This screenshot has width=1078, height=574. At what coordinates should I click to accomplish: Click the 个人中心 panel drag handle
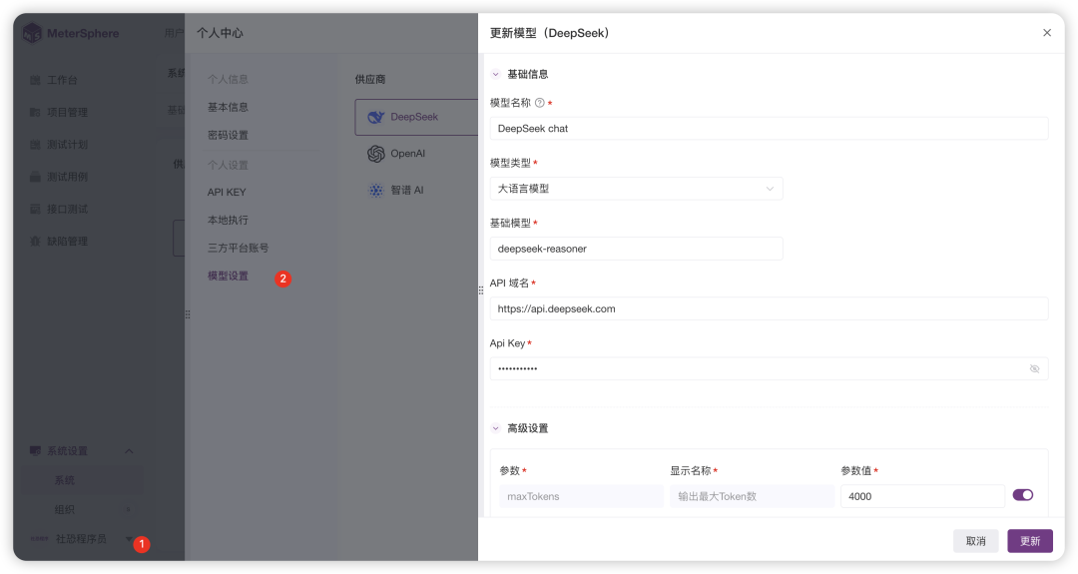(x=187, y=314)
